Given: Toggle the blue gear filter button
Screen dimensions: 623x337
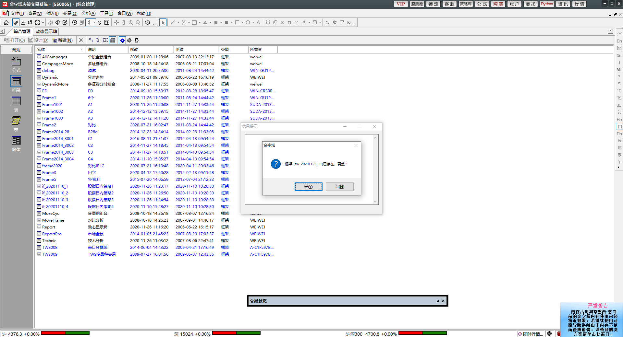Looking at the screenshot, I should coord(122,40).
